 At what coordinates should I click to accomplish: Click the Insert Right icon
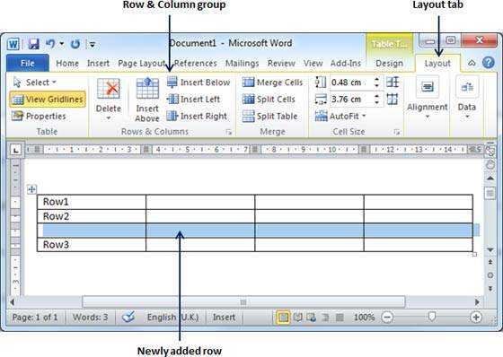[172, 116]
